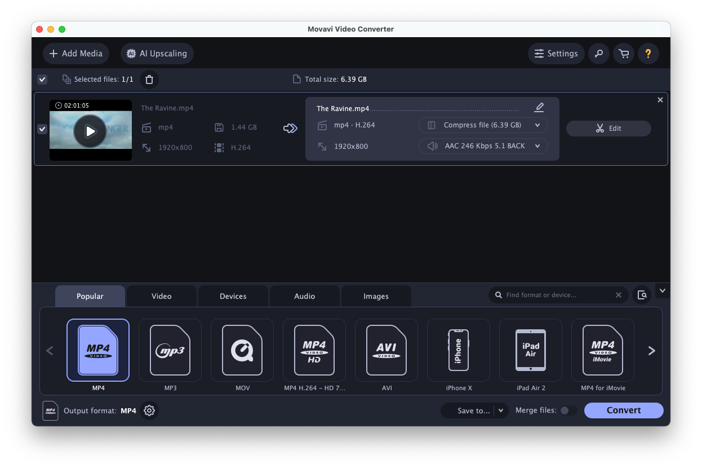The width and height of the screenshot is (702, 468).
Task: Click the Add Media button
Action: pyautogui.click(x=76, y=54)
